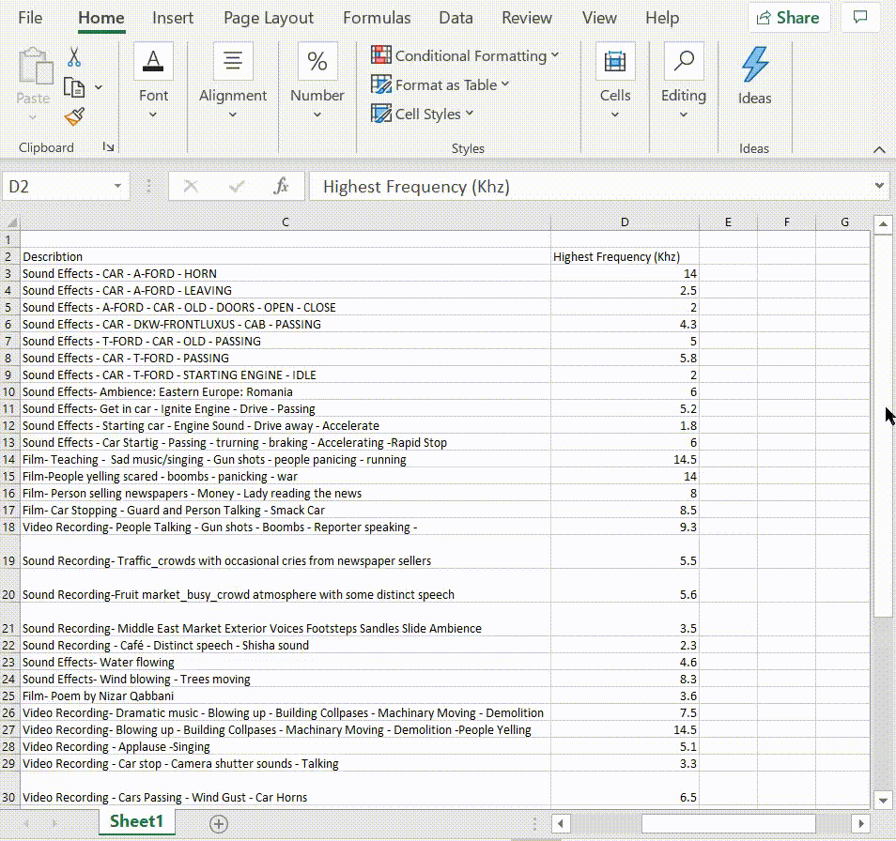Select cell 'Sound Effects- Water flowing'

pos(286,663)
